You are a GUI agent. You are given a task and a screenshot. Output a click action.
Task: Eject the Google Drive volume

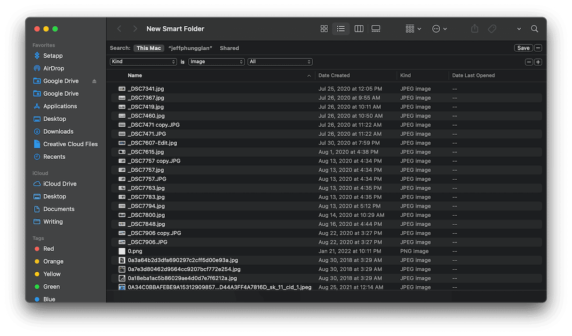[x=94, y=81]
